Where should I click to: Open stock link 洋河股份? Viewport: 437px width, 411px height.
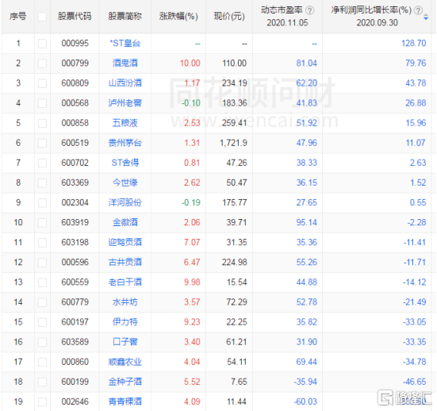[x=125, y=202]
